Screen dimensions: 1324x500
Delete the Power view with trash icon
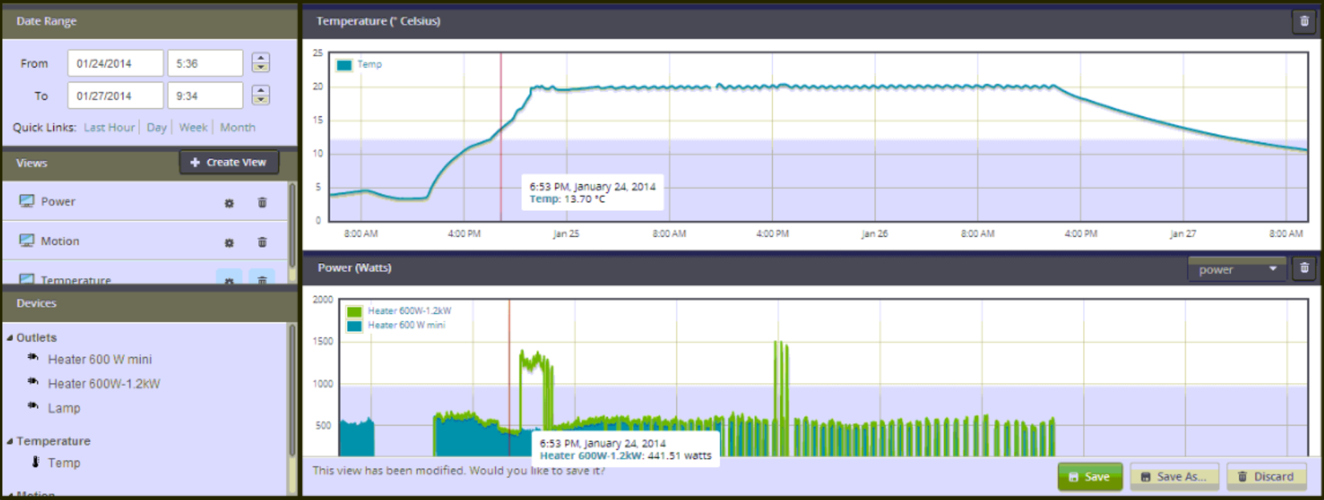click(x=262, y=202)
